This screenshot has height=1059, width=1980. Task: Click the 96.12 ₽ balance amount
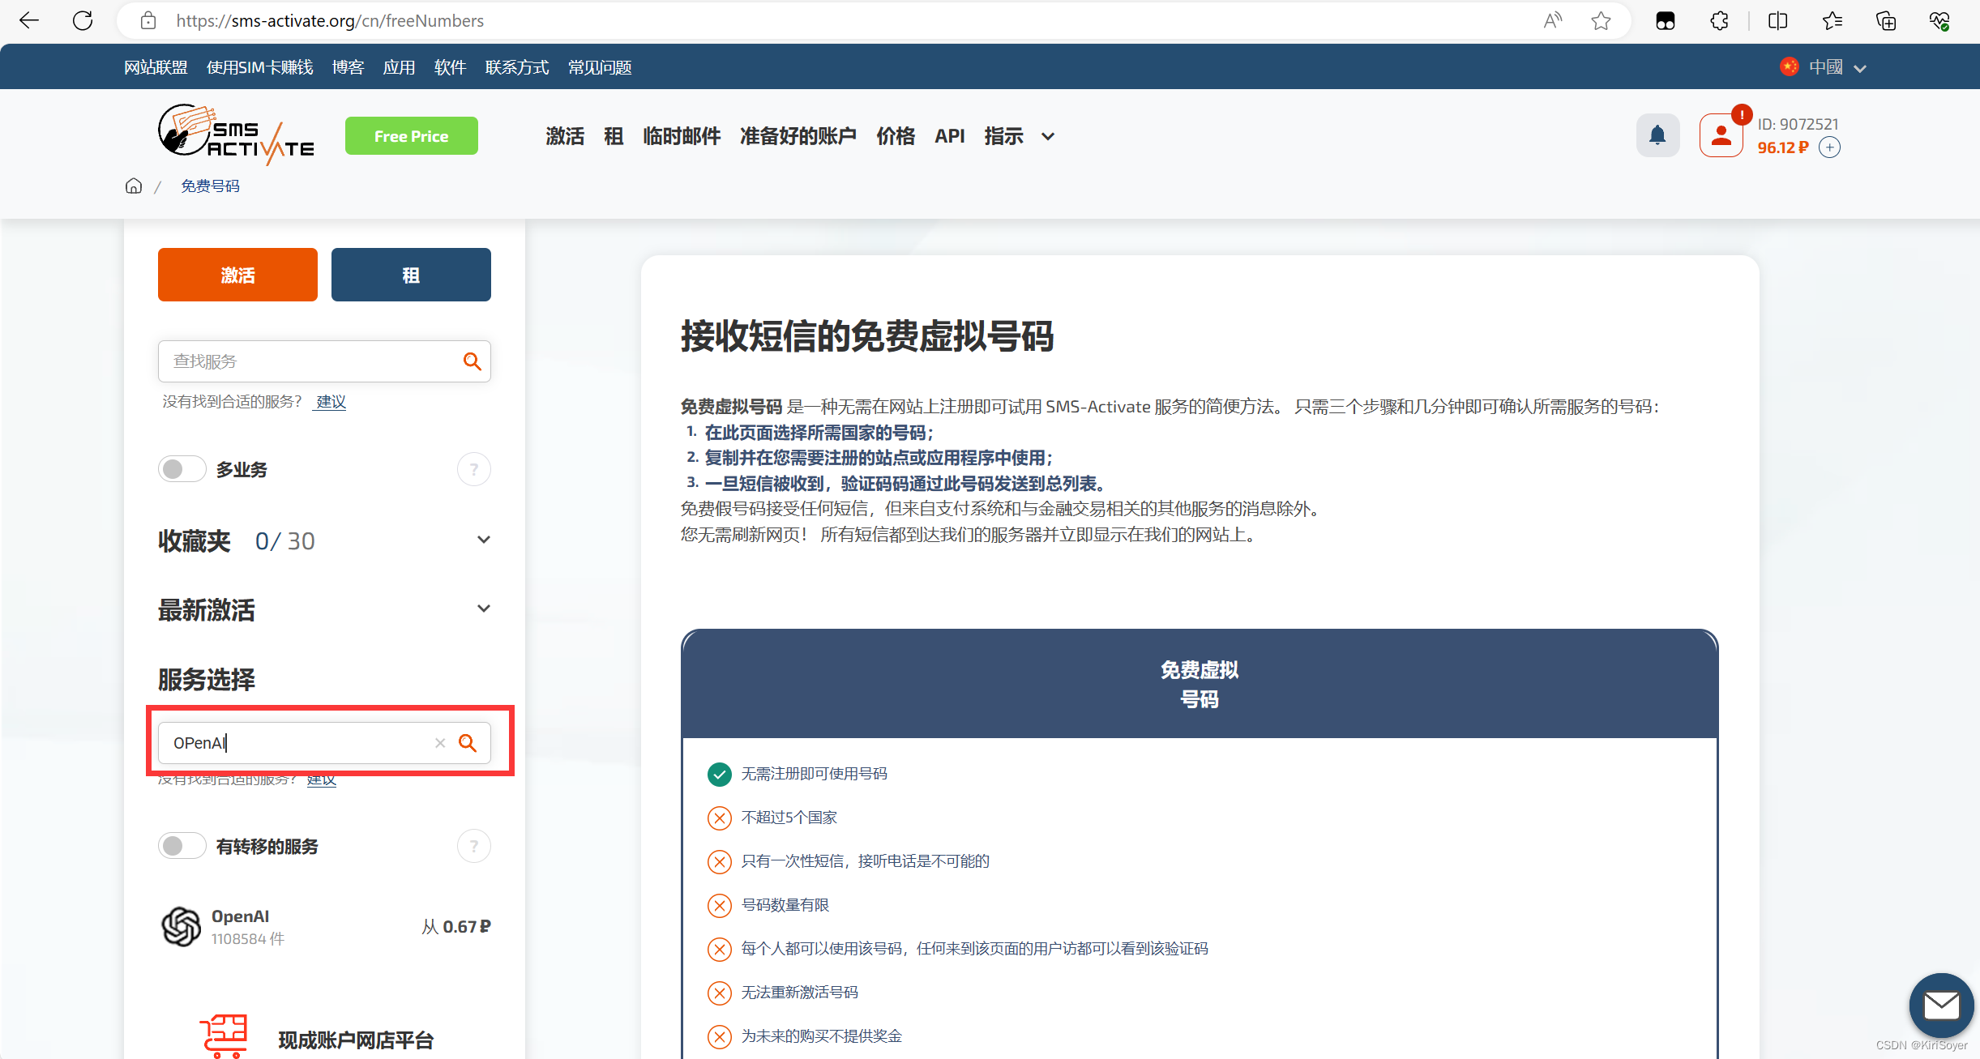click(x=1782, y=147)
